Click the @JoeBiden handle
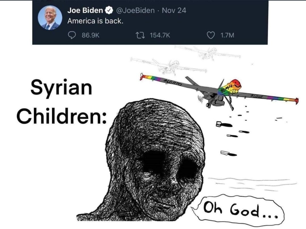The image size is (306, 229). (136, 10)
